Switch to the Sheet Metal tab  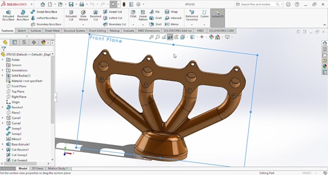coord(52,31)
